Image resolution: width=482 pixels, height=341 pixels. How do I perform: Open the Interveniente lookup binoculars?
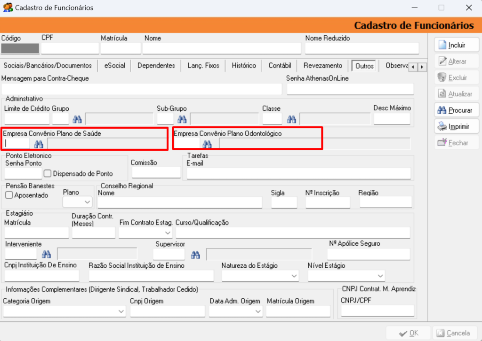[x=47, y=254]
